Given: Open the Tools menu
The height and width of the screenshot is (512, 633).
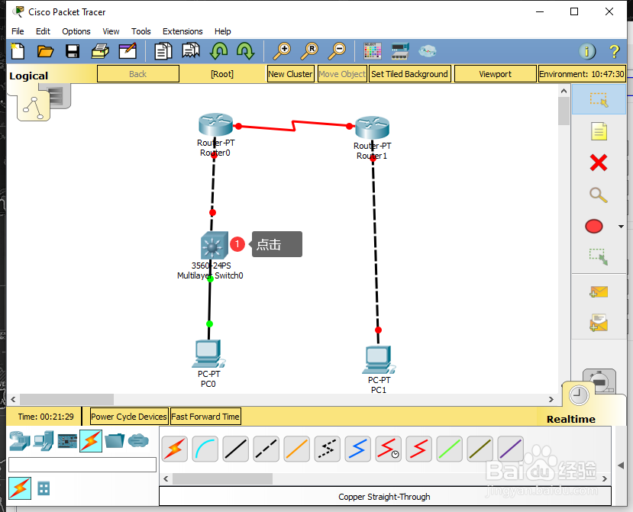Looking at the screenshot, I should [x=141, y=31].
